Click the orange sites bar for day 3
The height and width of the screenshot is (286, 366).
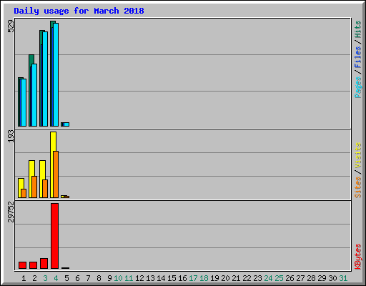(x=45, y=189)
